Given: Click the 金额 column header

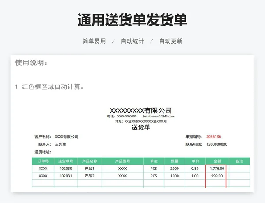Looking at the screenshot, I should 217,161.
